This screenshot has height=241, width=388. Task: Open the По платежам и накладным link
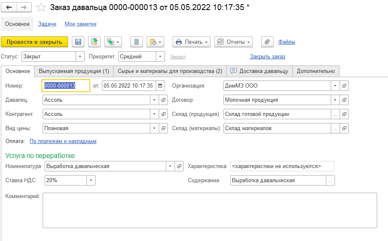[x=63, y=141]
